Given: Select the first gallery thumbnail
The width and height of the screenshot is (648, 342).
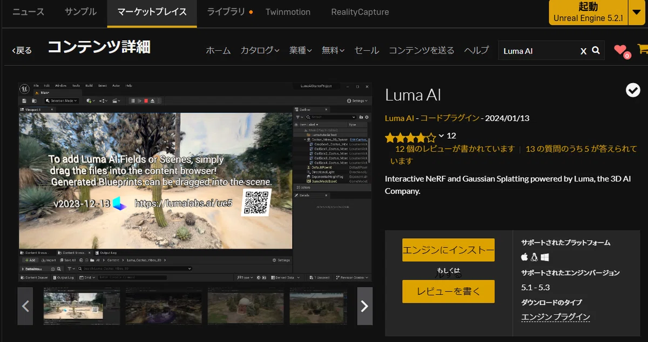Looking at the screenshot, I should pyautogui.click(x=82, y=306).
